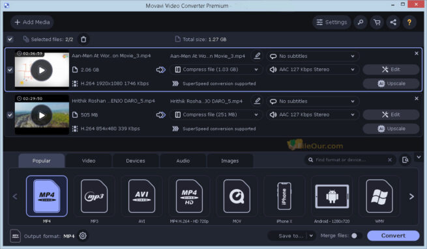Click the detect device icon
Image resolution: width=427 pixels, height=249 pixels.
[405, 160]
